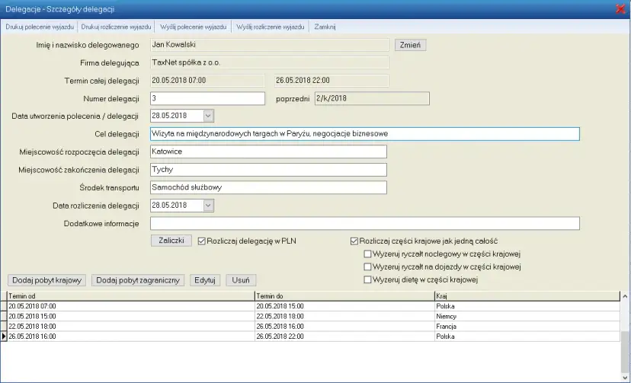The height and width of the screenshot is (383, 631).
Task: Select Wyślij polecenie wyjazdu option
Action: click(x=194, y=27)
